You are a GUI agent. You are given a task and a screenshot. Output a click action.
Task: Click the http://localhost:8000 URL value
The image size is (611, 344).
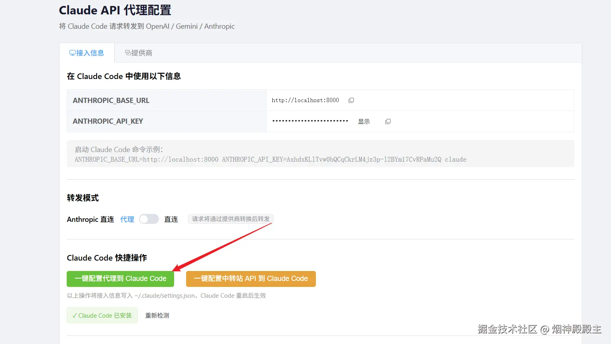(305, 100)
